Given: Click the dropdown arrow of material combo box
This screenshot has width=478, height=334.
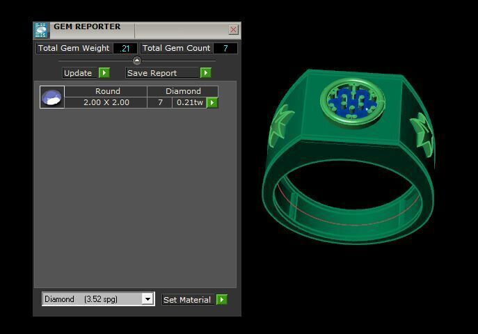Looking at the screenshot, I should click(x=148, y=299).
